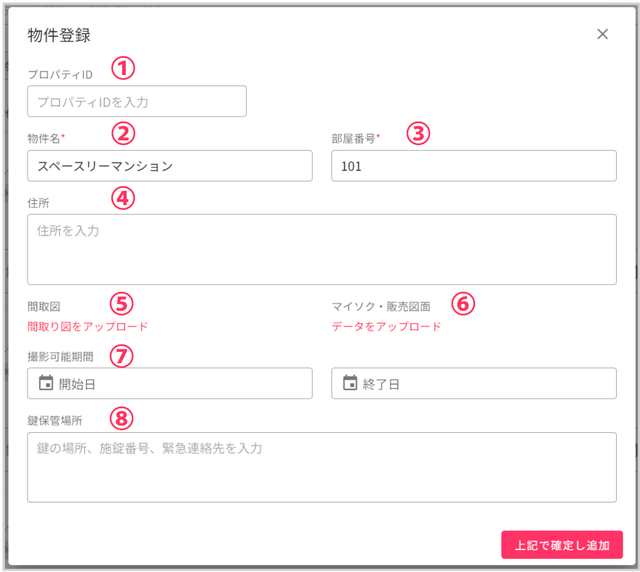Click the 鍵保管場所 label
640x572 pixels.
(55, 421)
